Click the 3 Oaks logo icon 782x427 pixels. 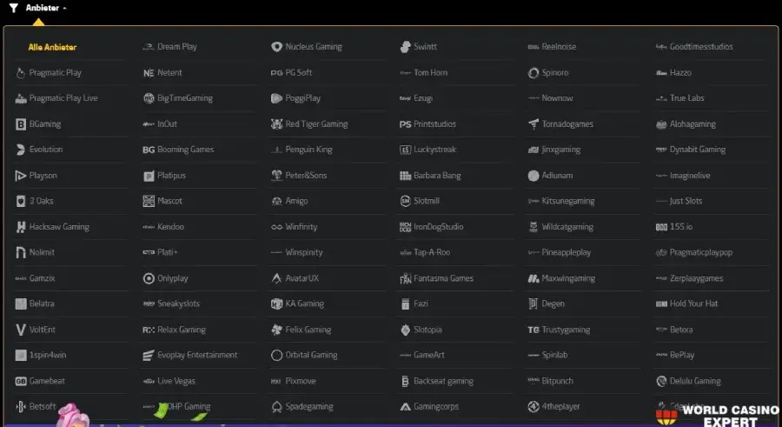[x=21, y=201]
